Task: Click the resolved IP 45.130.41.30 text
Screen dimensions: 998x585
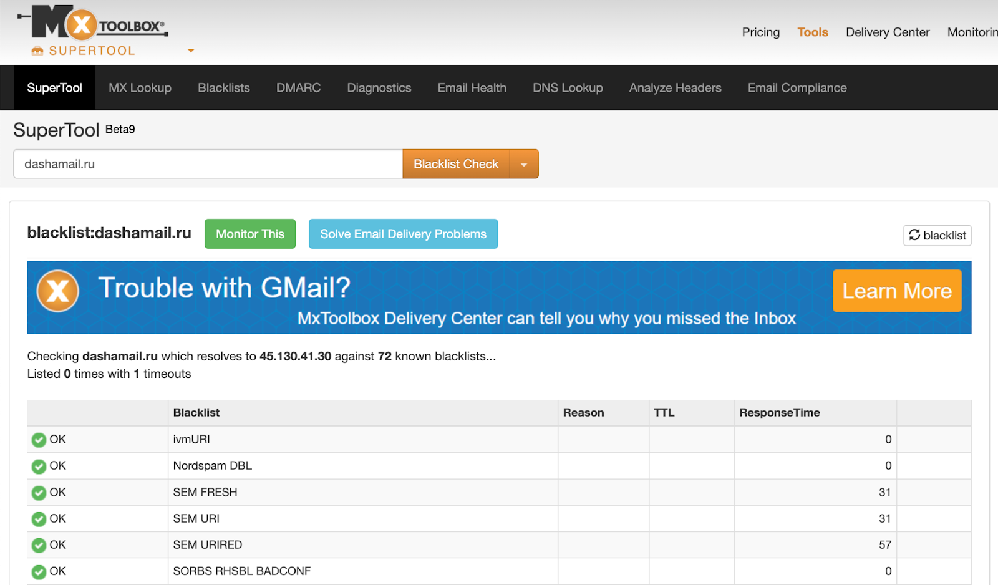Action: click(296, 356)
